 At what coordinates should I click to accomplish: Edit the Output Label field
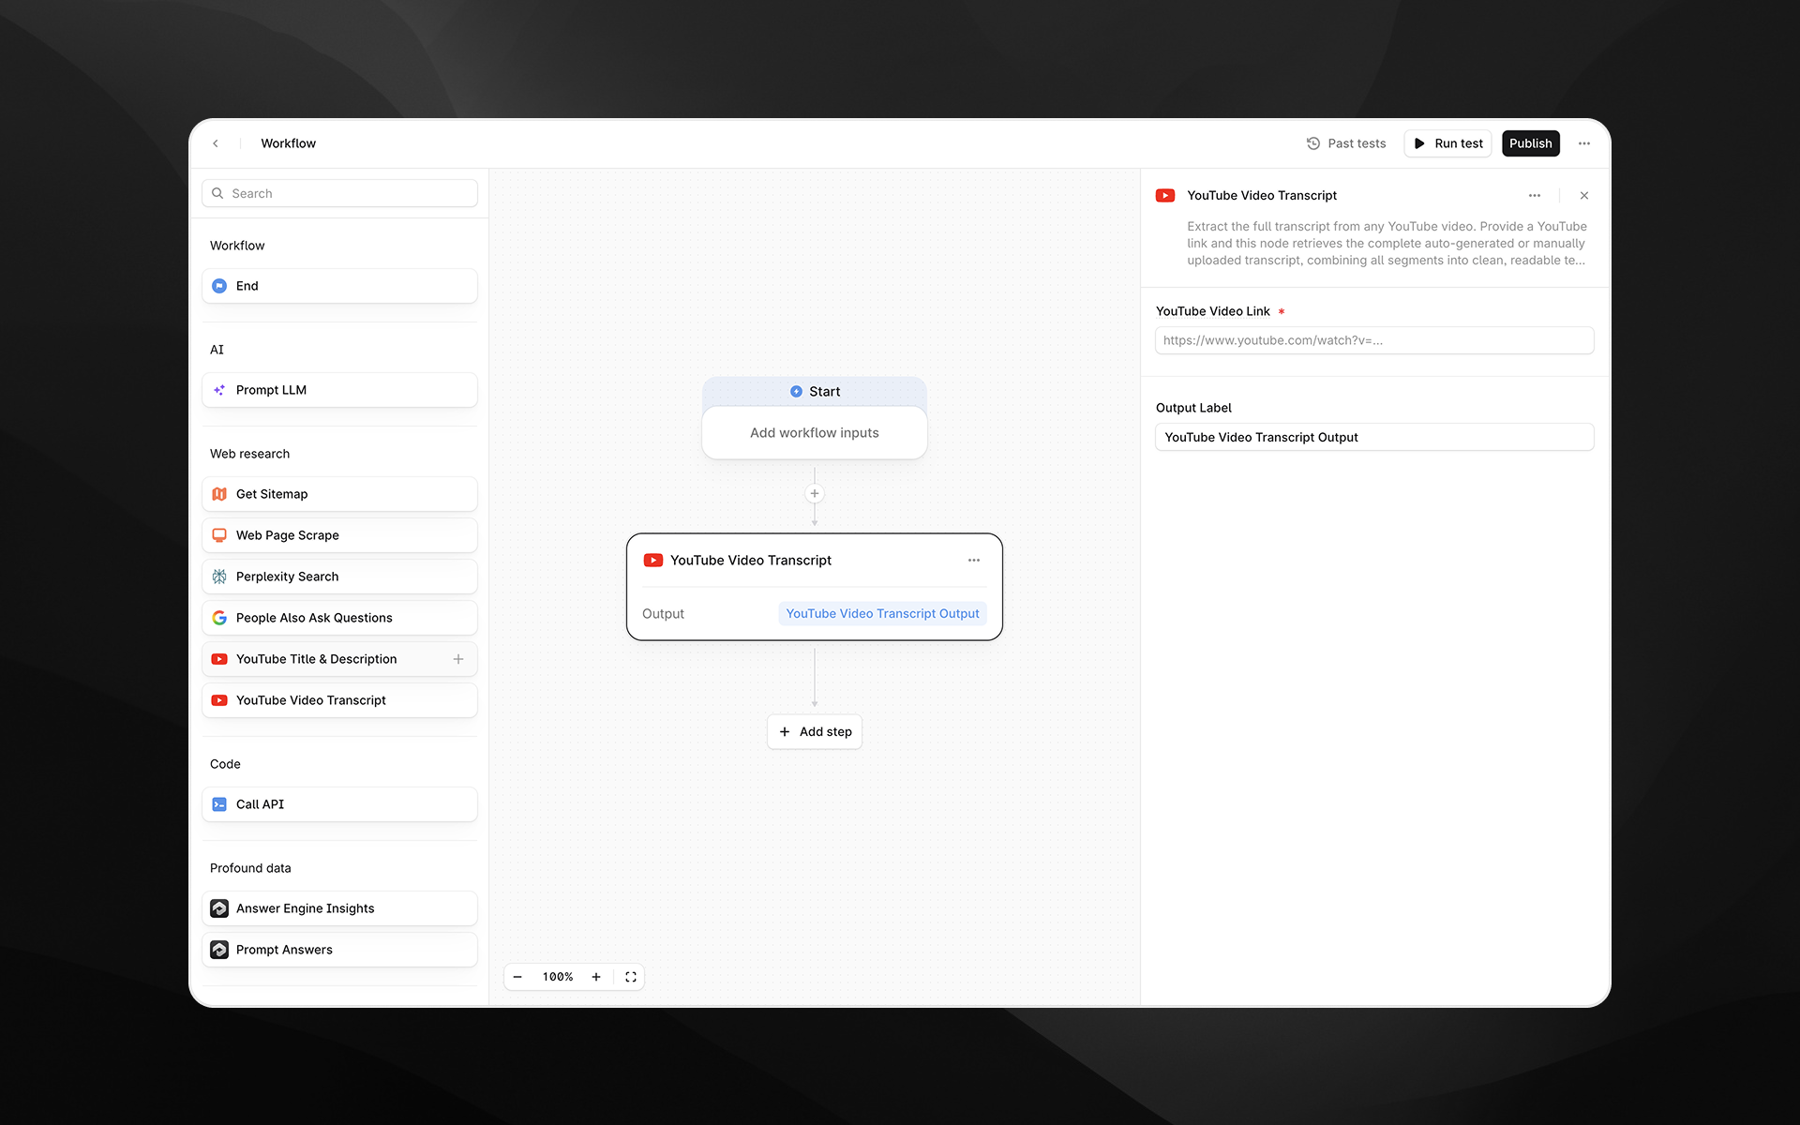coord(1374,437)
